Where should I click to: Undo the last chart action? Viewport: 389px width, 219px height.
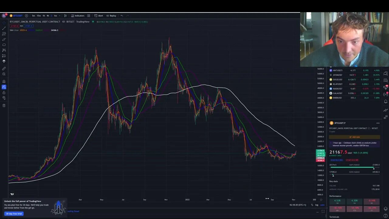[122, 16]
